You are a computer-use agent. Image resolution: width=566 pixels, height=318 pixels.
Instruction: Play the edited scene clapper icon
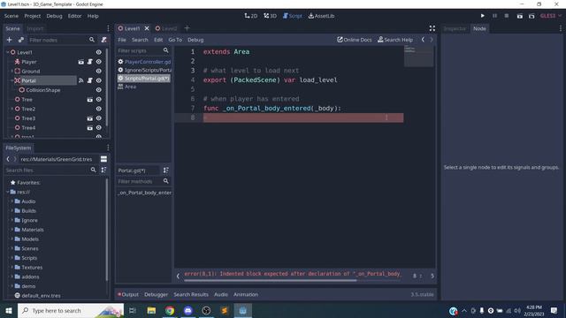tap(519, 16)
